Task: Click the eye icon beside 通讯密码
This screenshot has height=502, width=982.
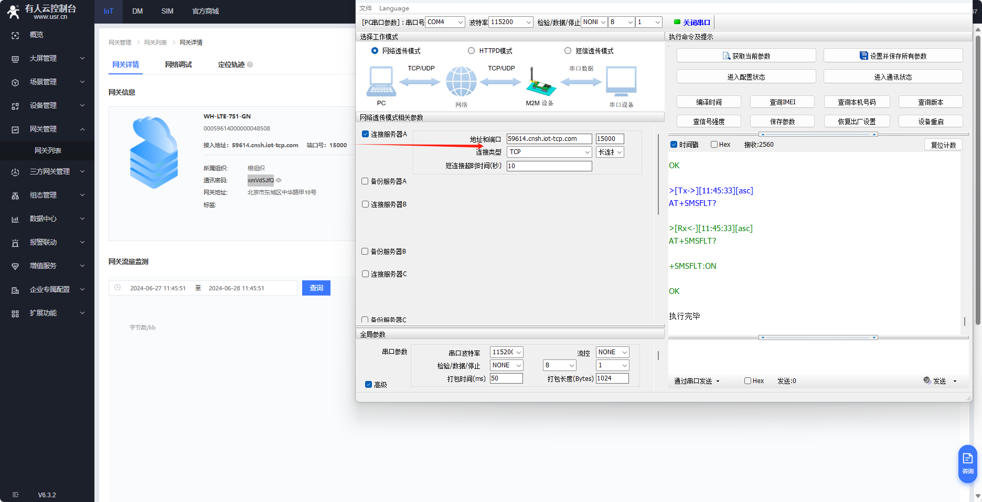Action: click(279, 180)
